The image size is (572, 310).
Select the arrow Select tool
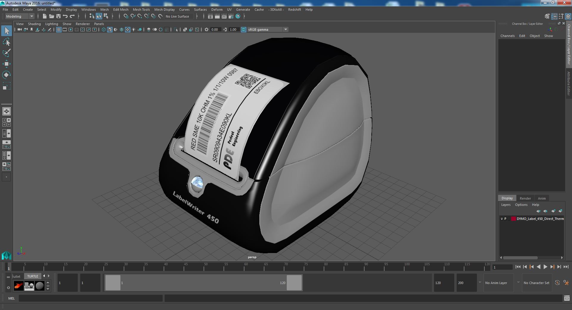click(7, 31)
